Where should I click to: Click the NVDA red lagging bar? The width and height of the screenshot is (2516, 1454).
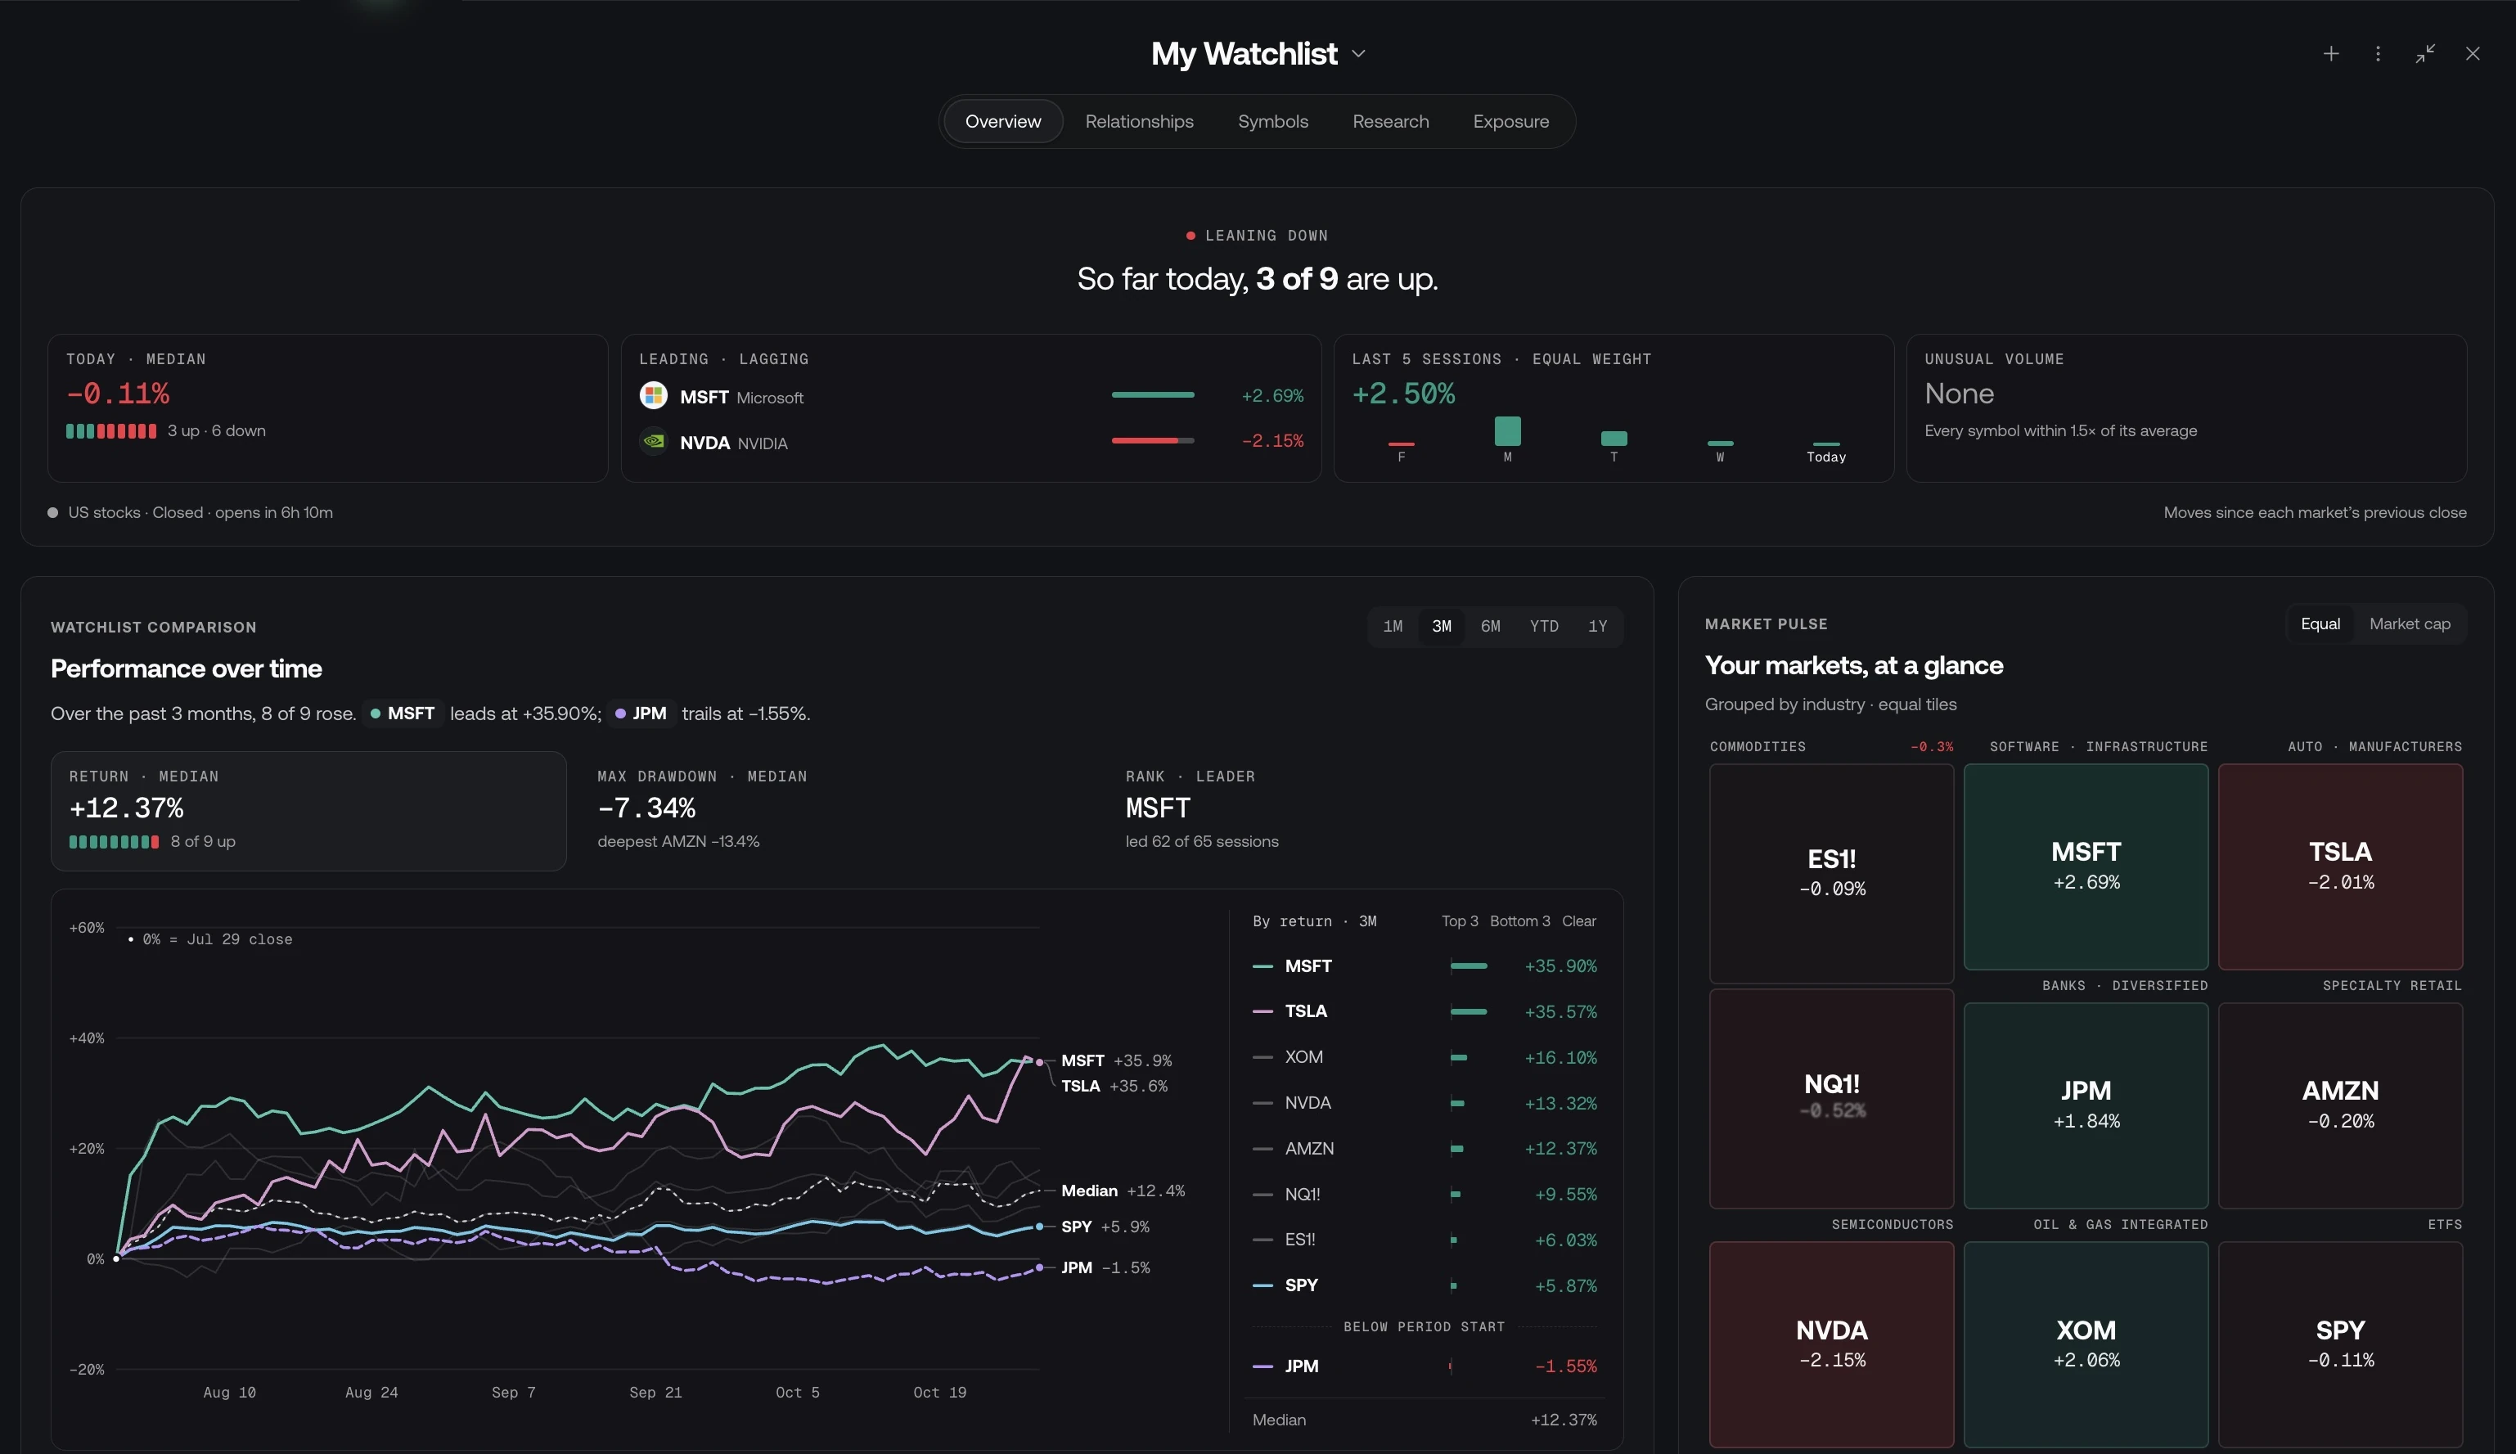click(1152, 440)
